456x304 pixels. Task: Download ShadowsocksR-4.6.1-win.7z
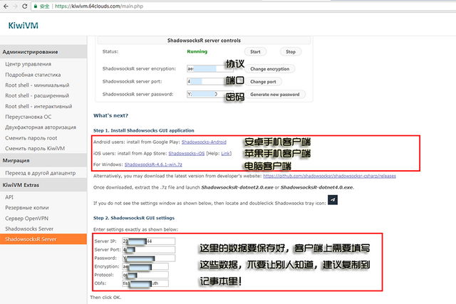click(x=153, y=164)
